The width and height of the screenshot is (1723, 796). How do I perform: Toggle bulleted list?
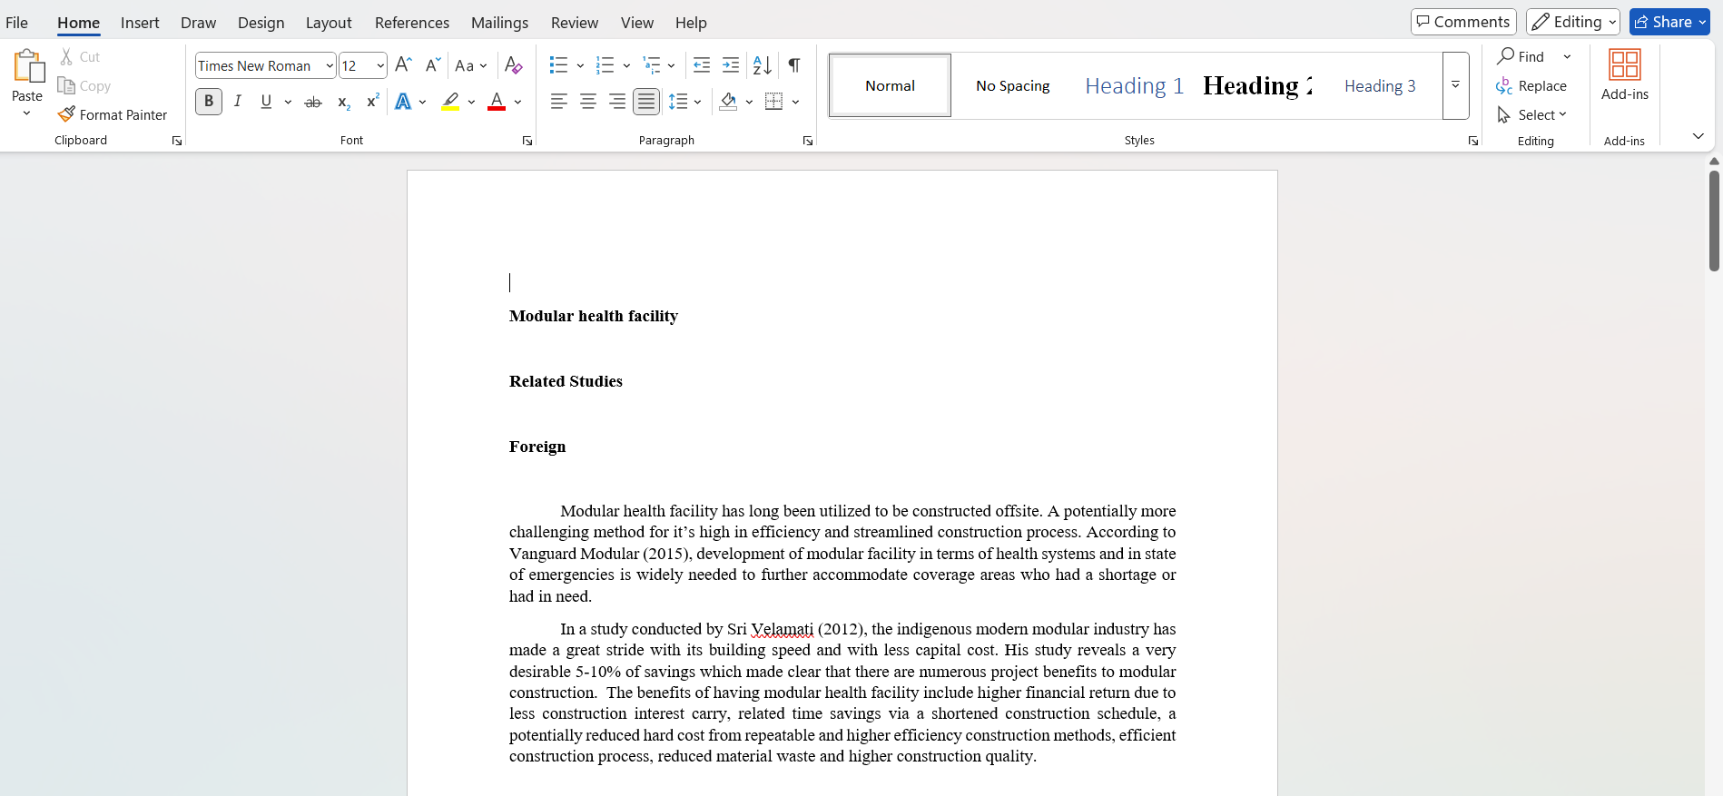(558, 65)
